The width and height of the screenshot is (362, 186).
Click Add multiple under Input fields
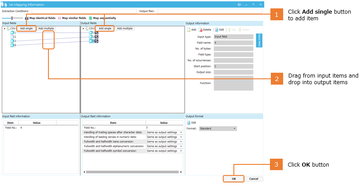(46, 28)
